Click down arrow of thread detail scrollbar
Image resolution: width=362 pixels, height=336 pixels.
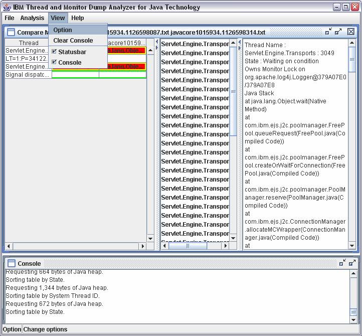click(x=352, y=246)
